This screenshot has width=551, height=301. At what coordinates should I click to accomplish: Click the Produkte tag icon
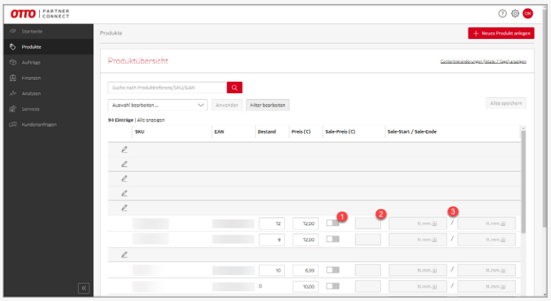point(13,47)
